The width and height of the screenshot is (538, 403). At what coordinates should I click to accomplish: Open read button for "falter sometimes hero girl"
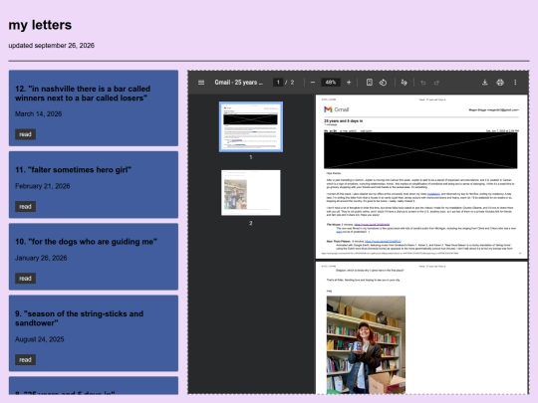tap(25, 207)
